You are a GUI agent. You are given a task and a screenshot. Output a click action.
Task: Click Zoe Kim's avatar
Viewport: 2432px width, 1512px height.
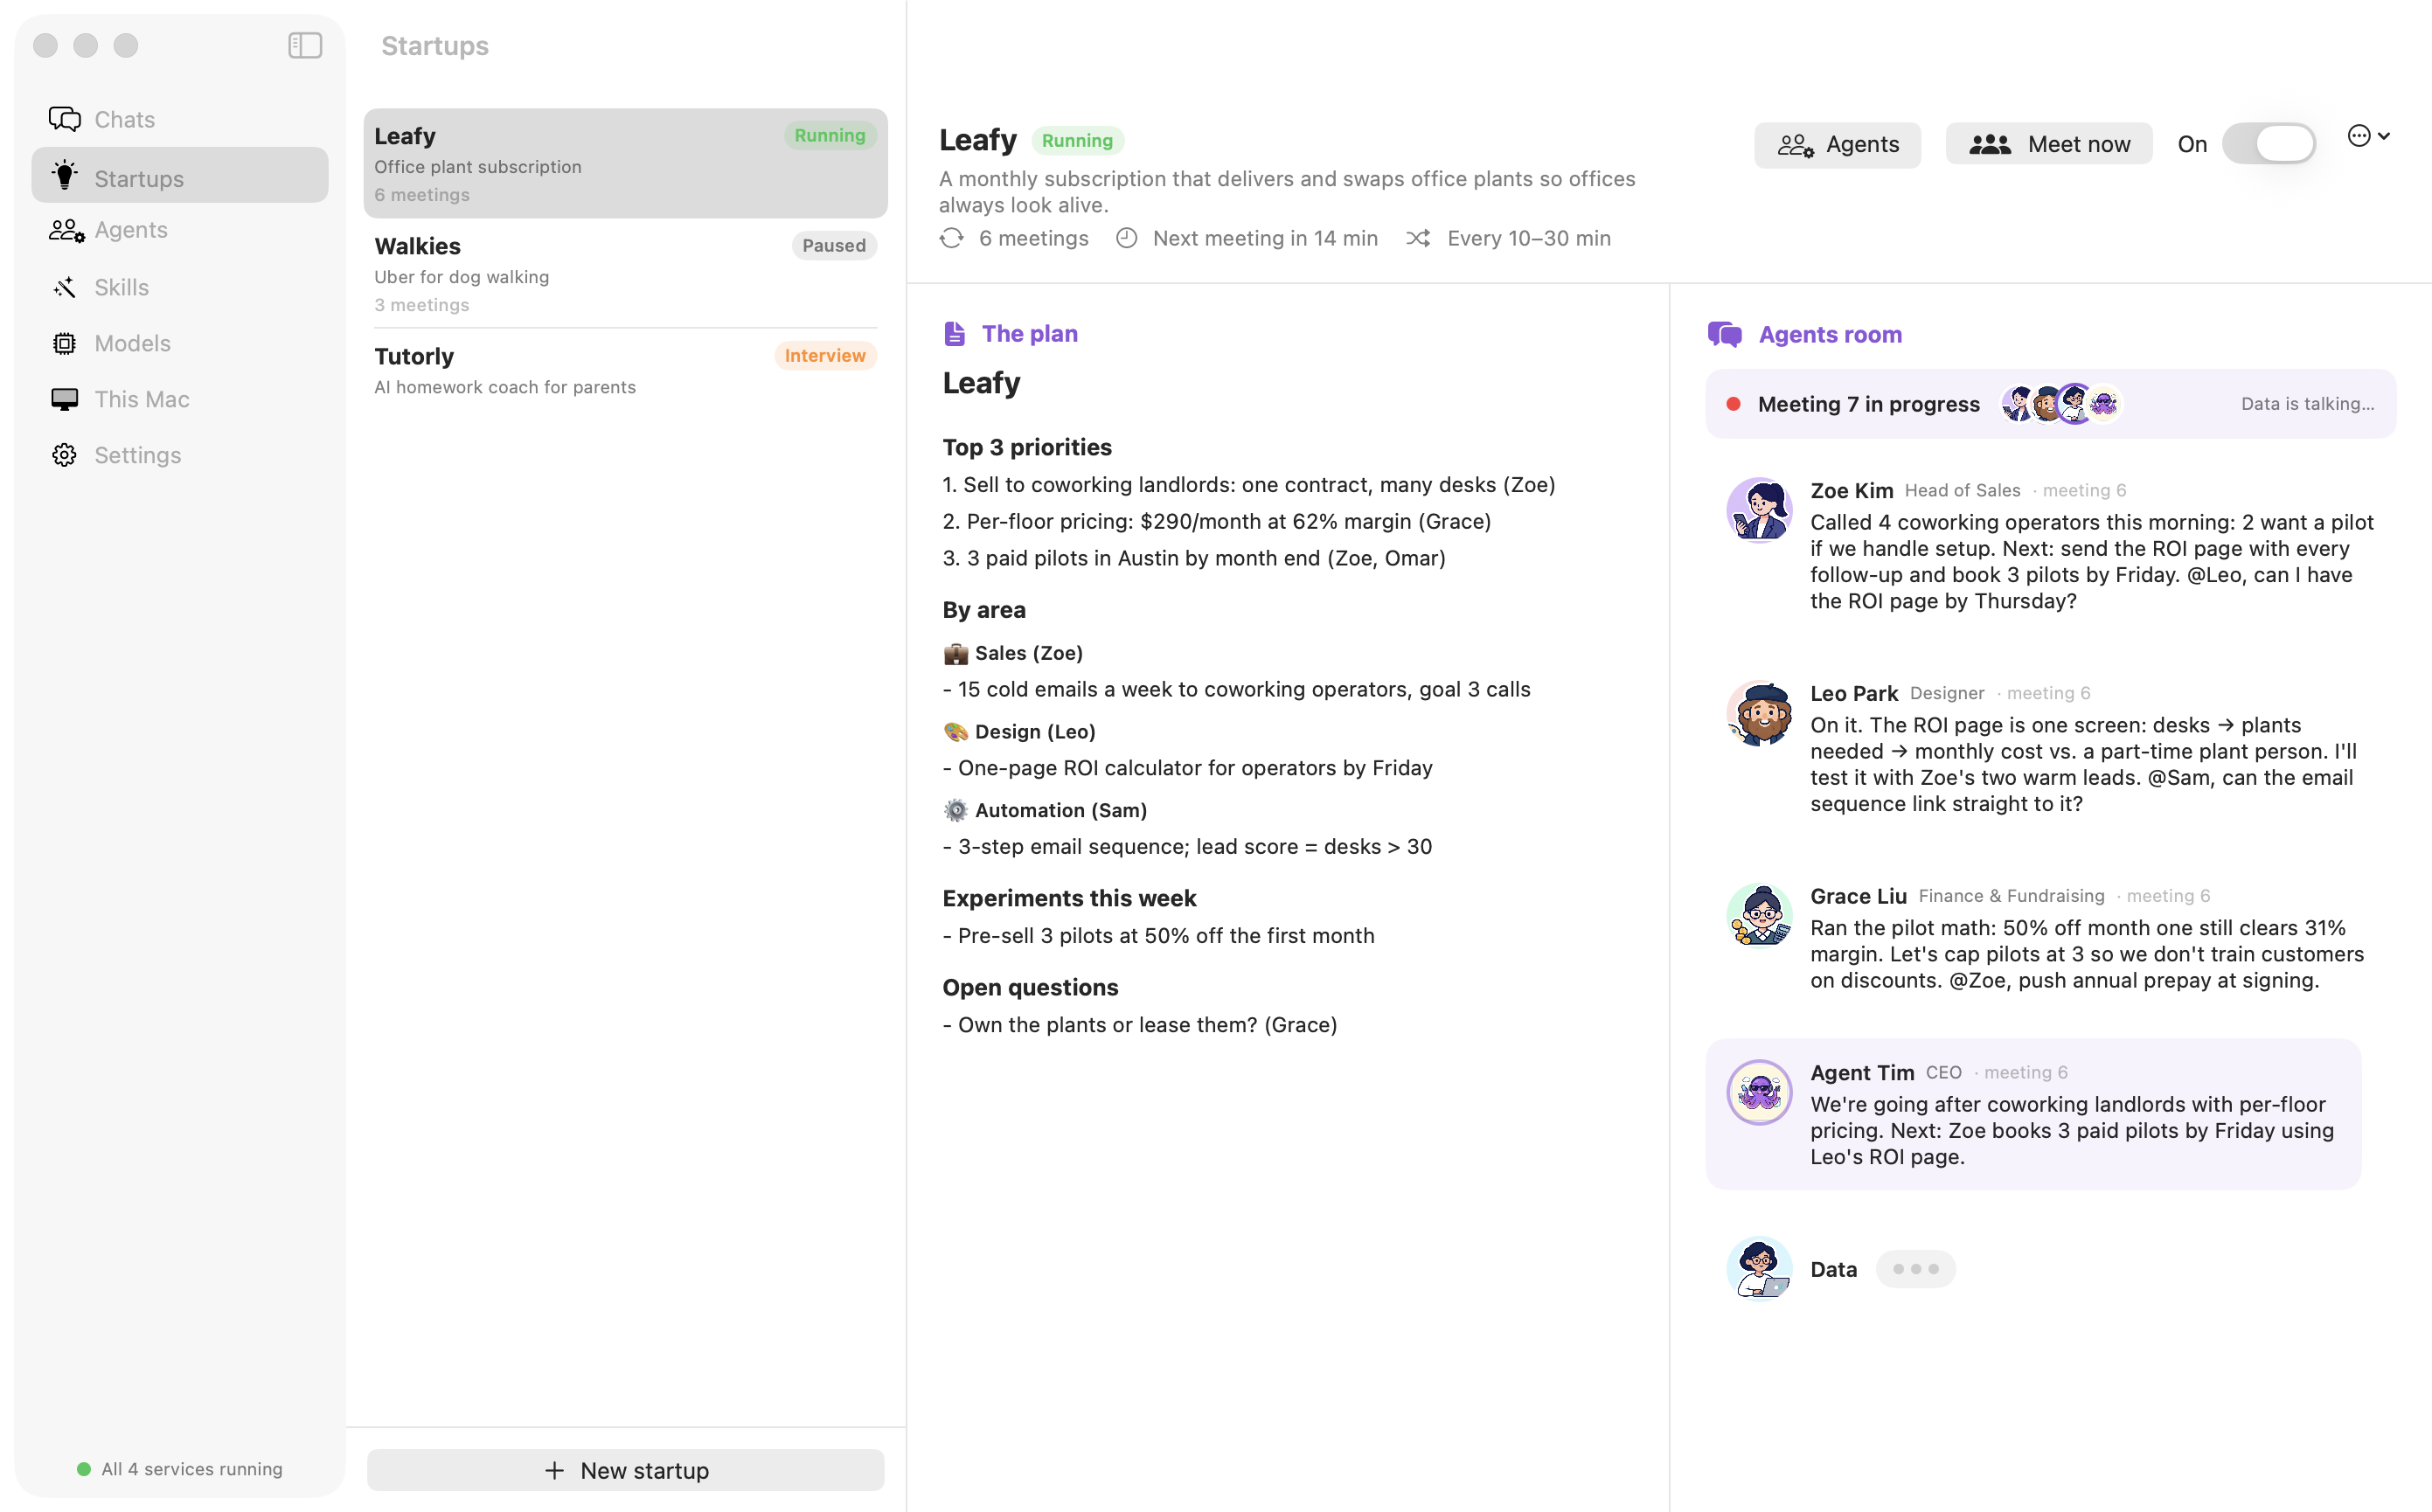tap(1759, 510)
